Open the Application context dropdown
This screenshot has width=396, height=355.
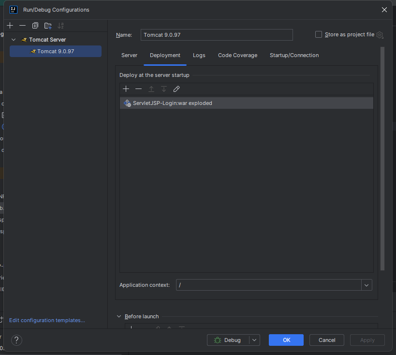(x=367, y=285)
